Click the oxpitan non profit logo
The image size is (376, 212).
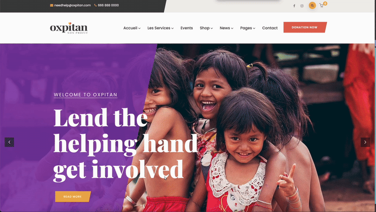tap(69, 28)
